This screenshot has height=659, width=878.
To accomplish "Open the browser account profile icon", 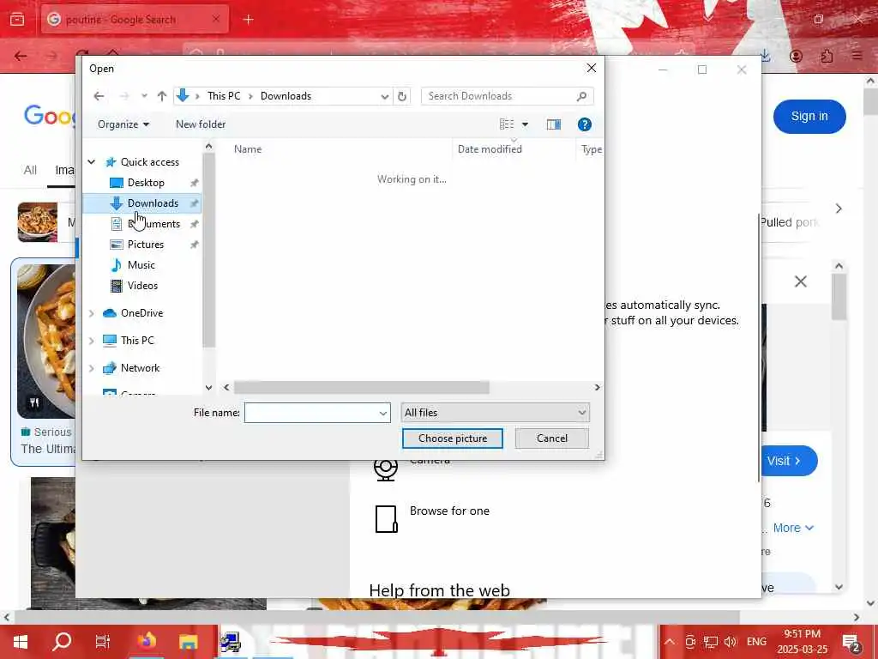I will [x=796, y=56].
